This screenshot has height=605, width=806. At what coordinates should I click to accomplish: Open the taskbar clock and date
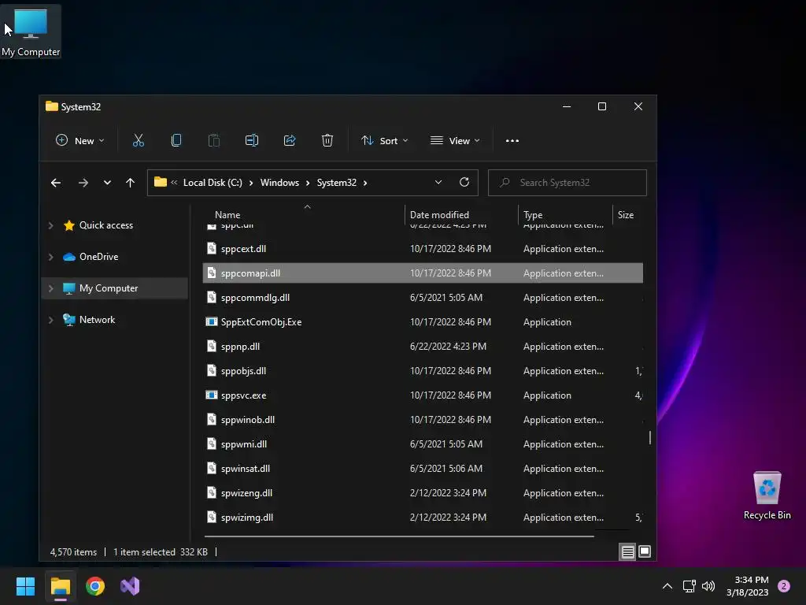tap(748, 586)
